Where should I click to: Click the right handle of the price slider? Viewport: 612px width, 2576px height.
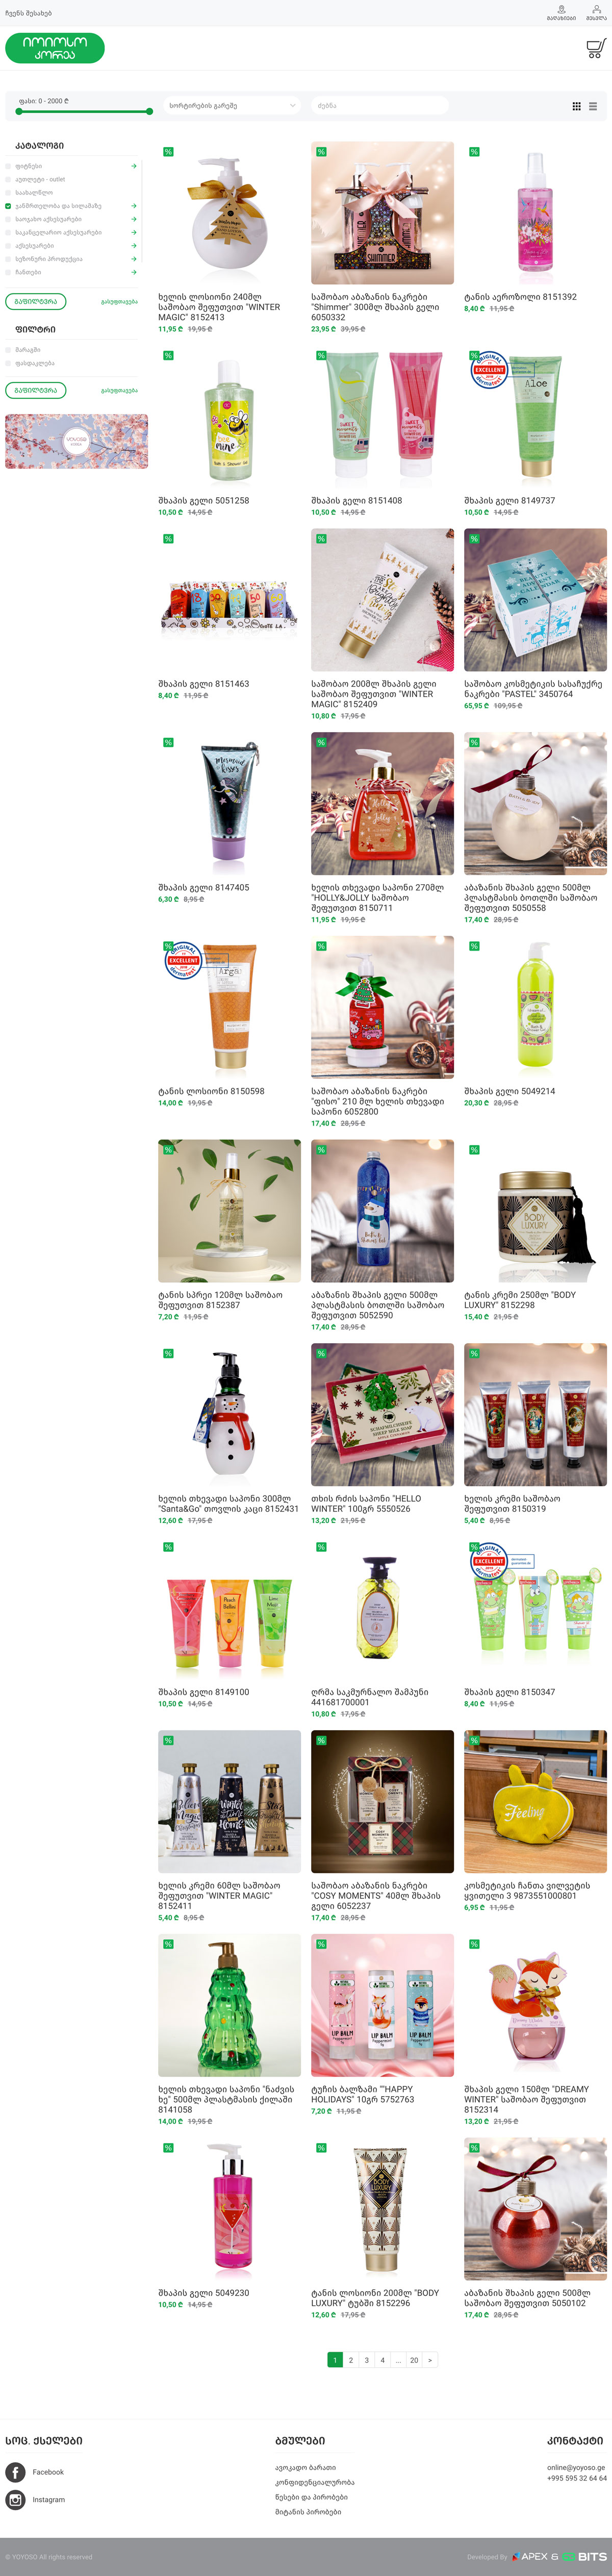click(x=150, y=112)
